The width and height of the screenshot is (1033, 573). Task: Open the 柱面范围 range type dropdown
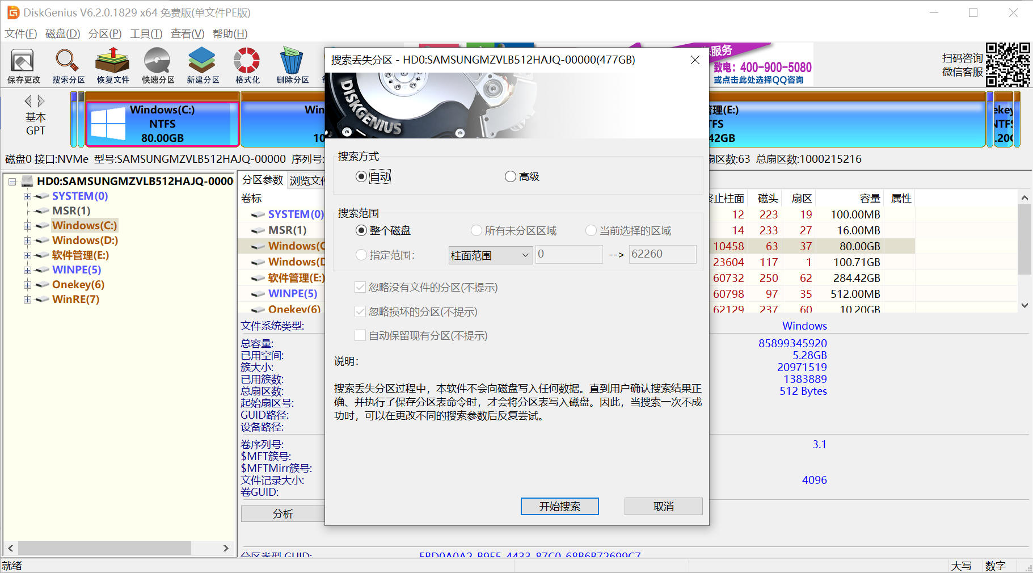(x=490, y=255)
